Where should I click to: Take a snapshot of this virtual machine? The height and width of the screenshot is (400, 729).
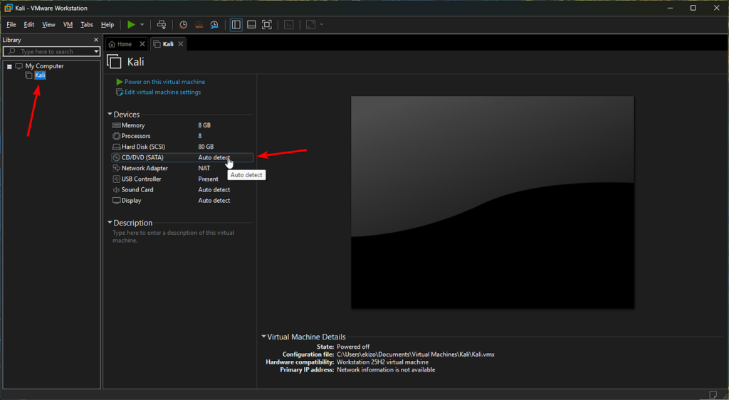click(x=184, y=25)
